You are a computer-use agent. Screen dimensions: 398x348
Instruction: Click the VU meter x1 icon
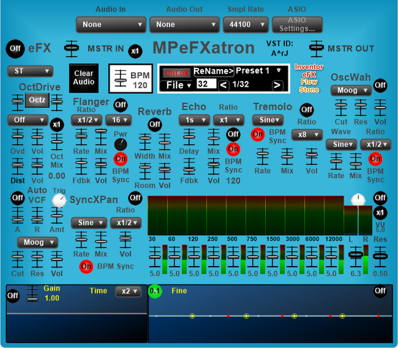click(x=380, y=213)
